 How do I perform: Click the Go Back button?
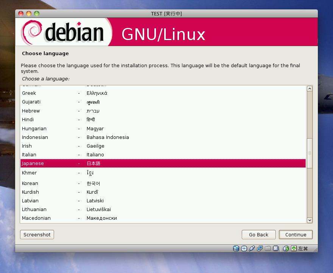coord(259,234)
